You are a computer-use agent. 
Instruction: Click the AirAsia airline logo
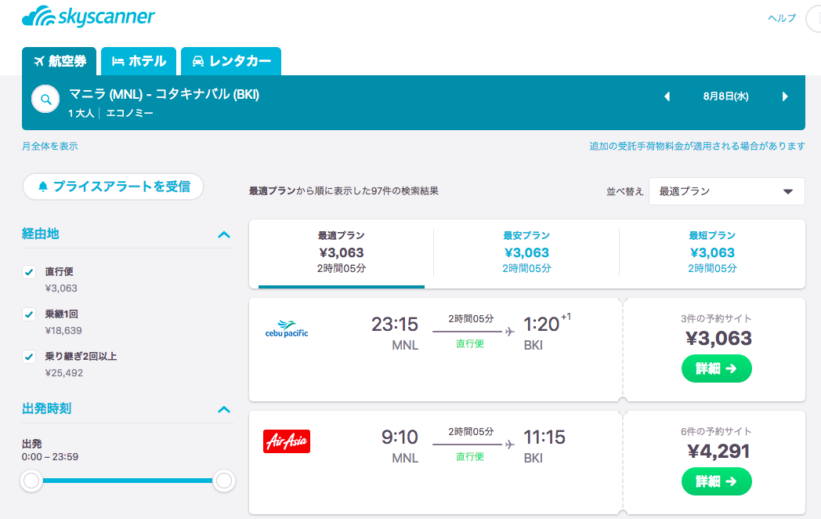287,441
